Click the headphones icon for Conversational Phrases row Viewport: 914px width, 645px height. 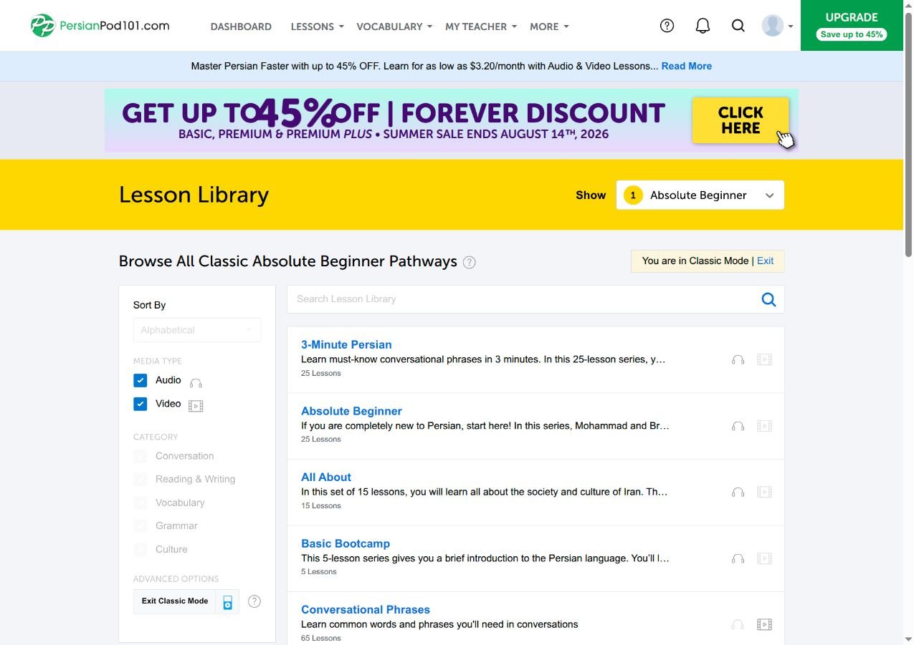738,625
